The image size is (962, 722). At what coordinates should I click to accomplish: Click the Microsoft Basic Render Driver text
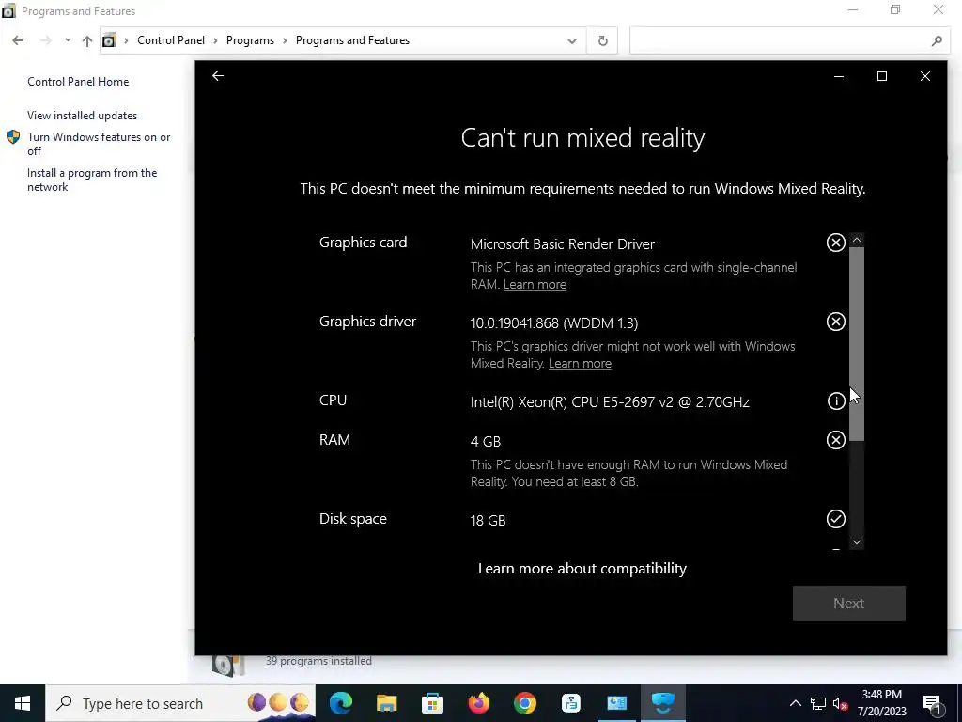coord(563,244)
